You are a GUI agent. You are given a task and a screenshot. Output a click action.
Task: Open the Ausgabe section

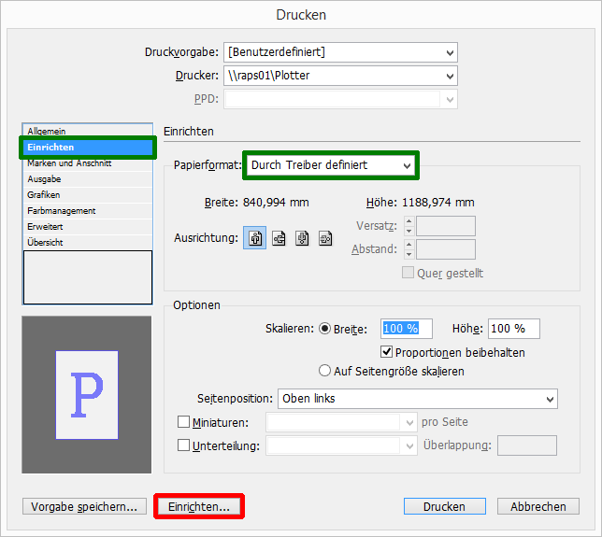coord(88,179)
